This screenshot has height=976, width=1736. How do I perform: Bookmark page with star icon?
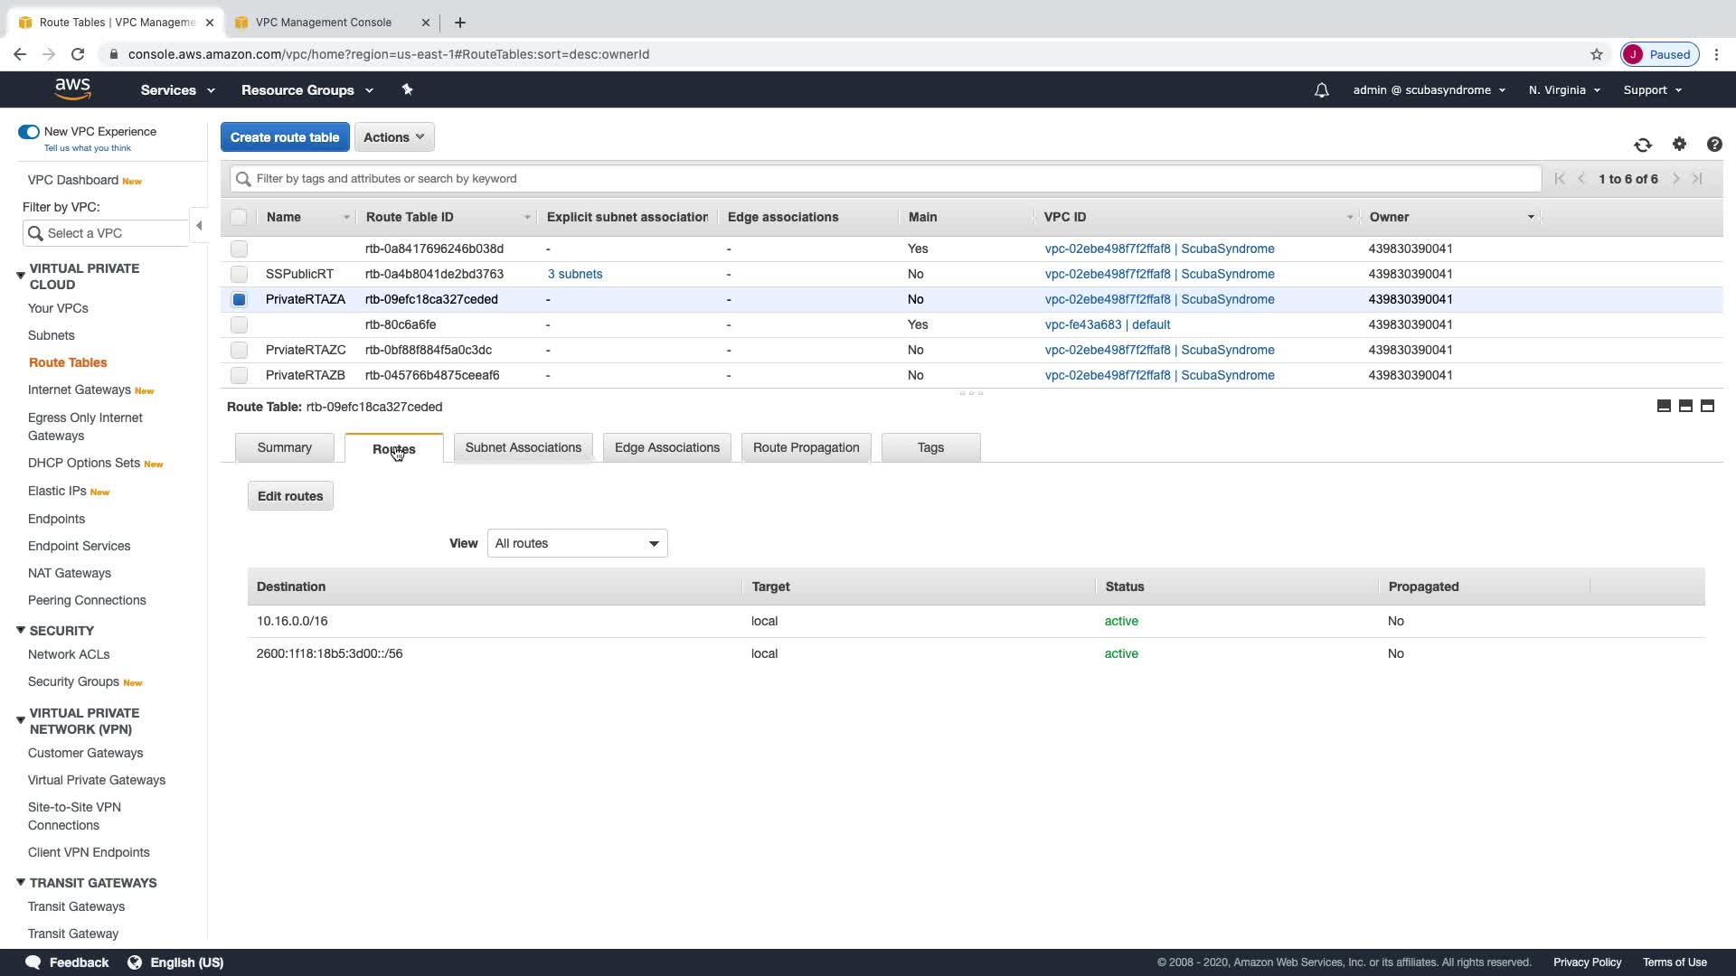pyautogui.click(x=1597, y=54)
